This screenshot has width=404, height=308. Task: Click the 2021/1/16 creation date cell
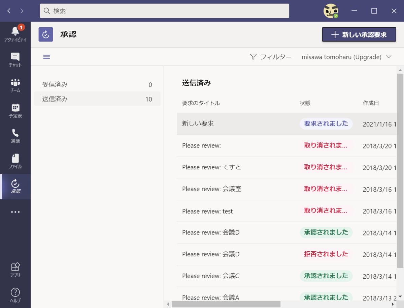coord(379,124)
